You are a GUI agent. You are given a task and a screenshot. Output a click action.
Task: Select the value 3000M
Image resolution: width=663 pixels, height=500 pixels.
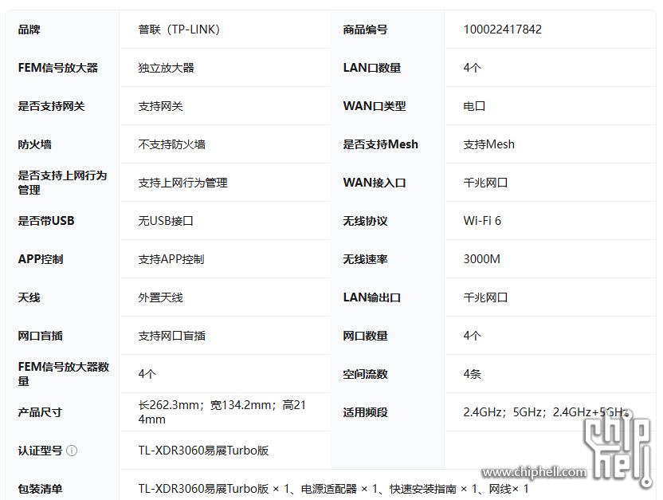tap(481, 259)
